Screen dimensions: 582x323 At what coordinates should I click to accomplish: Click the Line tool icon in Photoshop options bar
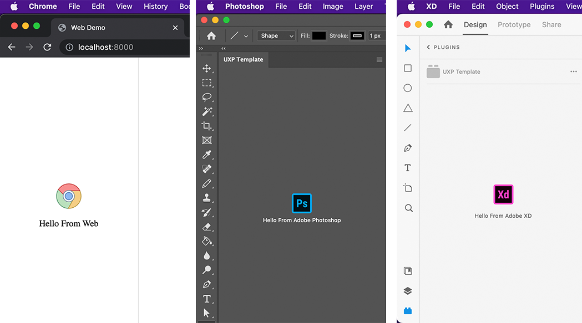click(x=234, y=35)
